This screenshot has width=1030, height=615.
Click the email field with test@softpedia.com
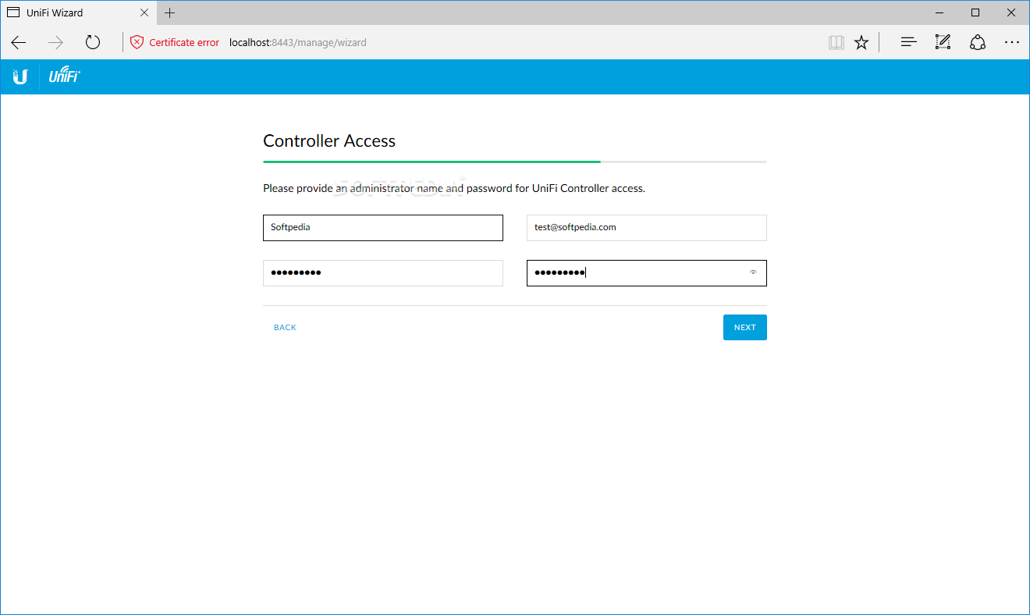647,228
